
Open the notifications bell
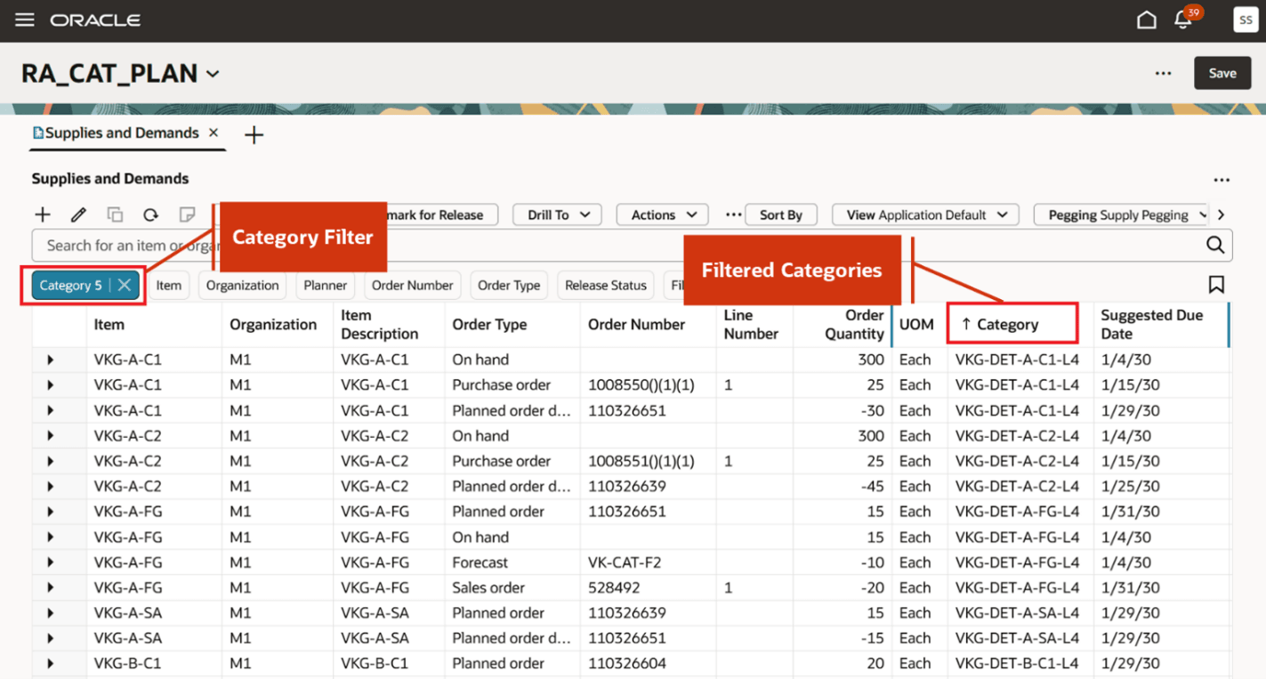(x=1183, y=20)
